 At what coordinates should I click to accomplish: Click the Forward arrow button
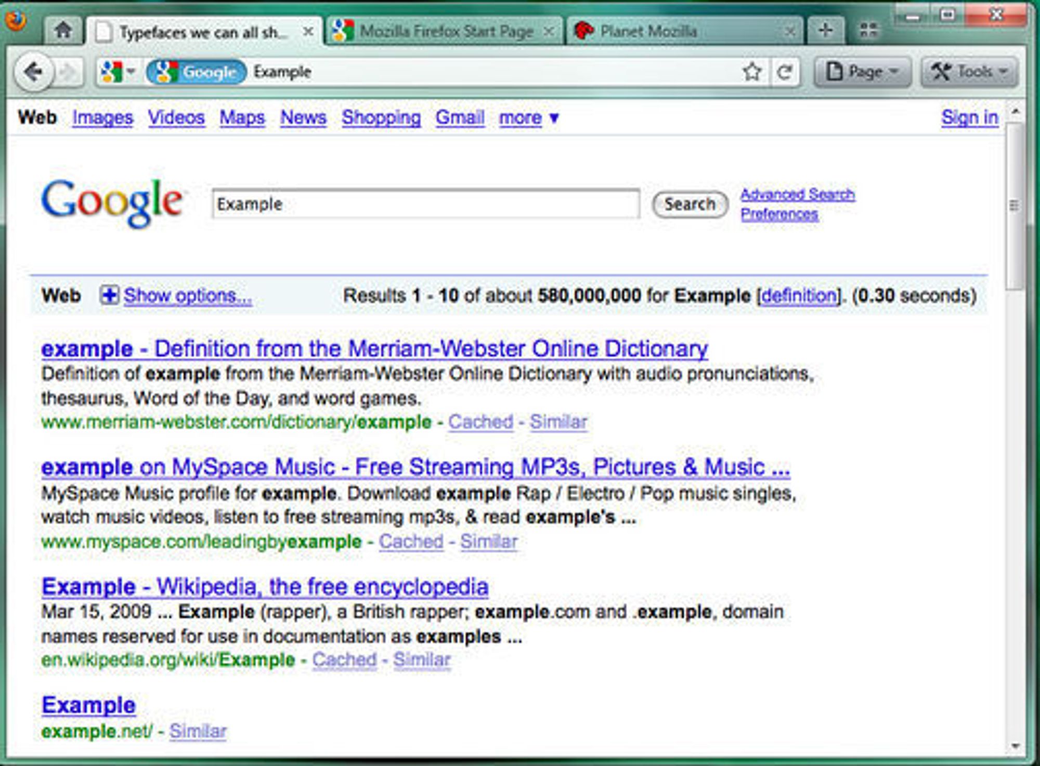point(68,72)
